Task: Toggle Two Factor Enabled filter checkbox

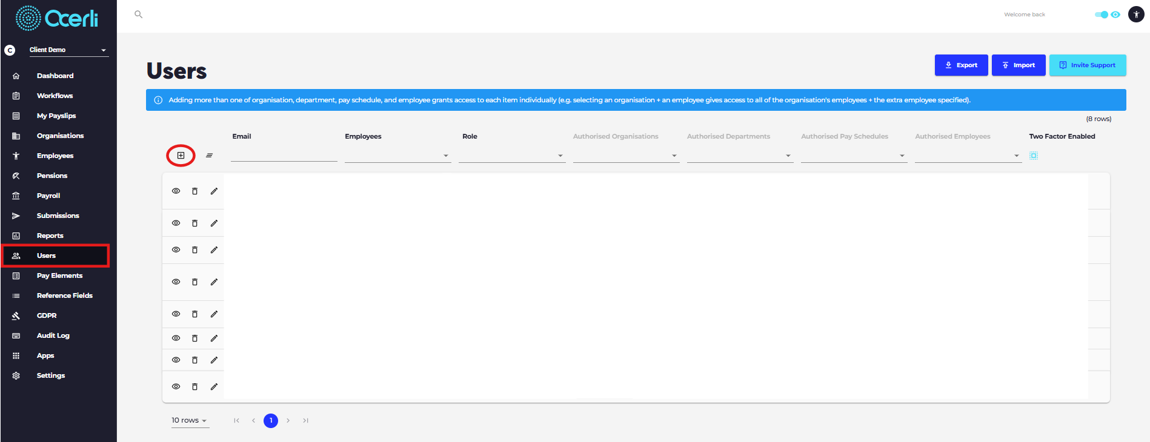Action: (x=1034, y=156)
